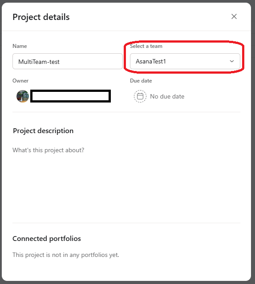The width and height of the screenshot is (255, 284).
Task: Expand the team dropdown chevron arrow
Action: pos(232,61)
